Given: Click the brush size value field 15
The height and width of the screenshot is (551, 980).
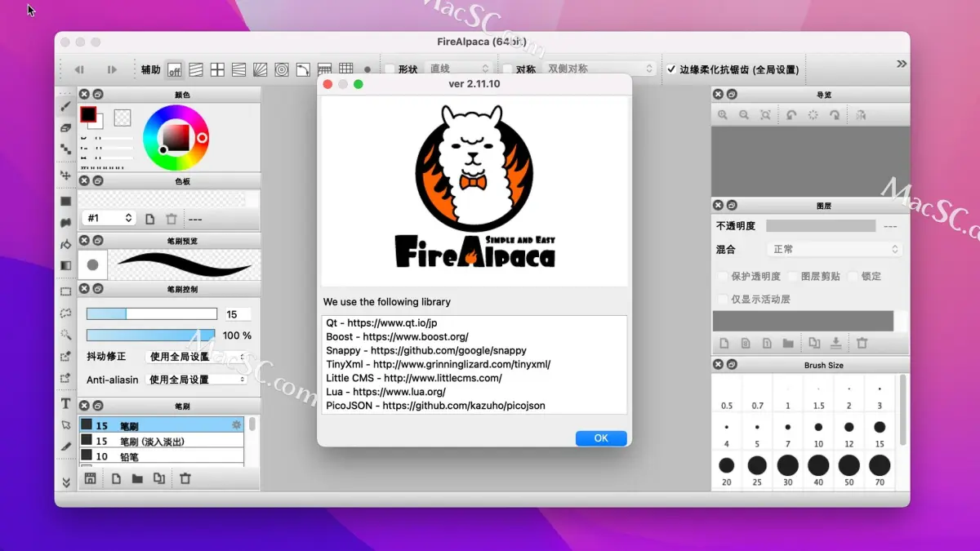Looking at the screenshot, I should (x=237, y=314).
